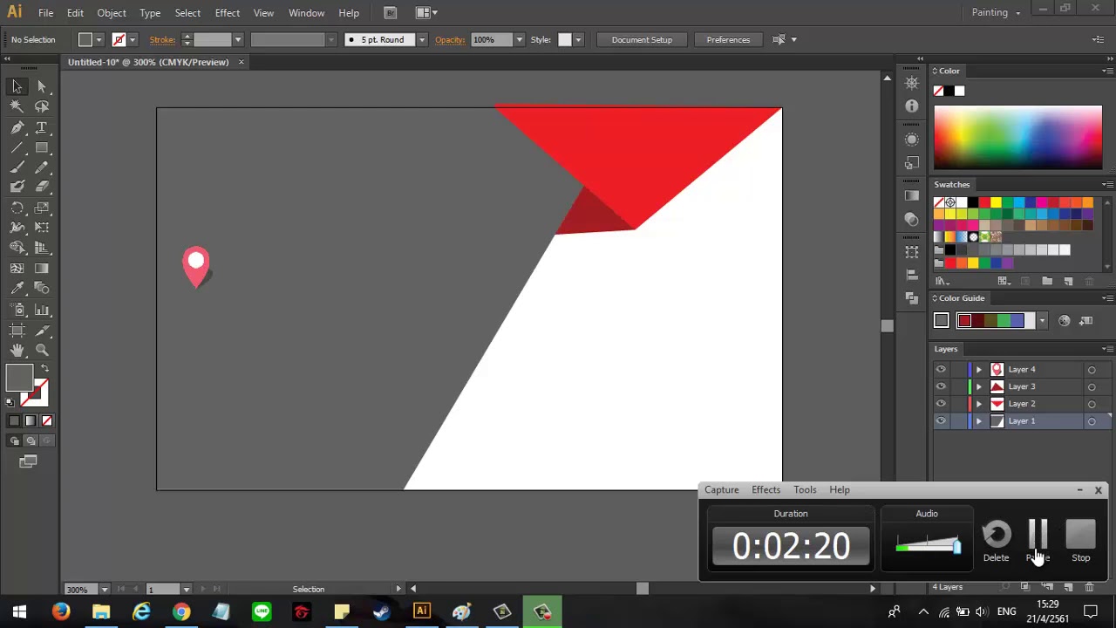The height and width of the screenshot is (628, 1116).
Task: Expand Layer 3 contents
Action: (x=978, y=386)
